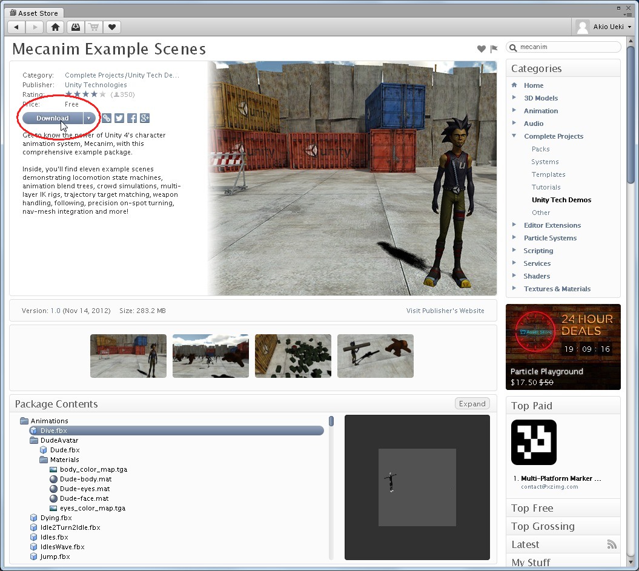
Task: Expand the Scripting category
Action: [x=514, y=250]
